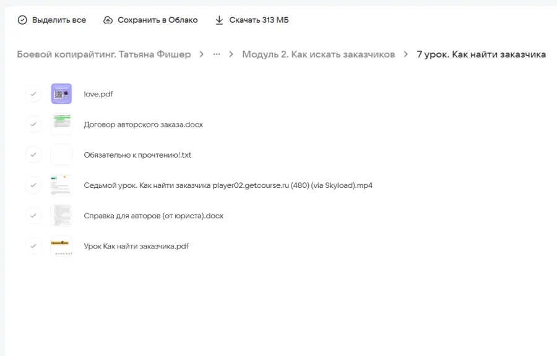The height and width of the screenshot is (356, 557).
Task: Click the Справка для авторов document icon
Action: coord(61,216)
